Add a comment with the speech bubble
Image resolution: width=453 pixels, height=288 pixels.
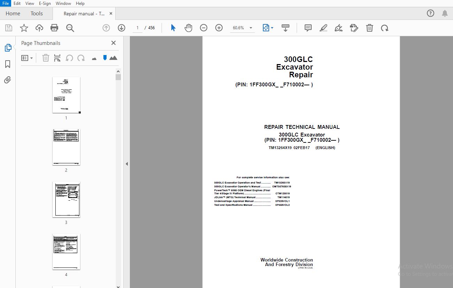point(308,28)
